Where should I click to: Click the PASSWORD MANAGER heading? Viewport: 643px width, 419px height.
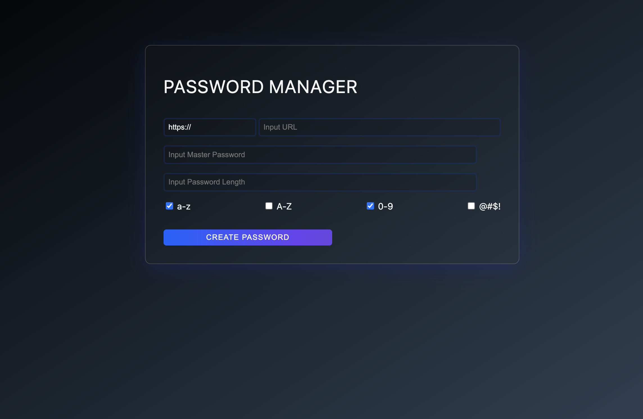261,87
